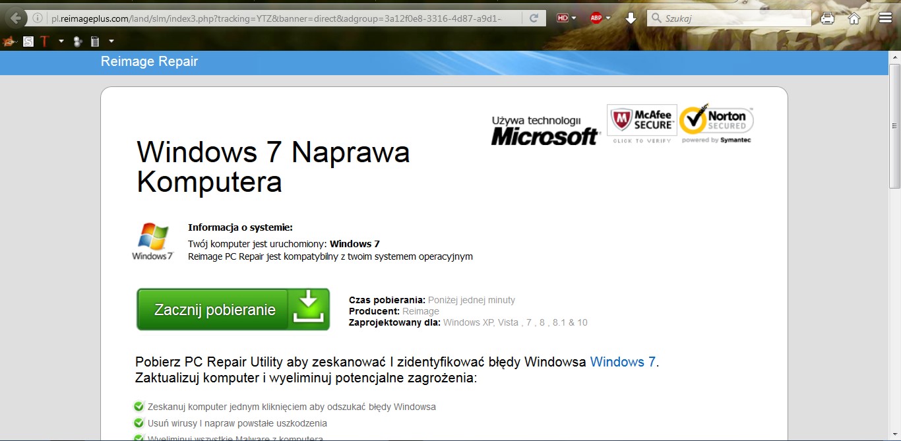Click the scrollbar up arrow
This screenshot has width=901, height=441.
(x=895, y=57)
